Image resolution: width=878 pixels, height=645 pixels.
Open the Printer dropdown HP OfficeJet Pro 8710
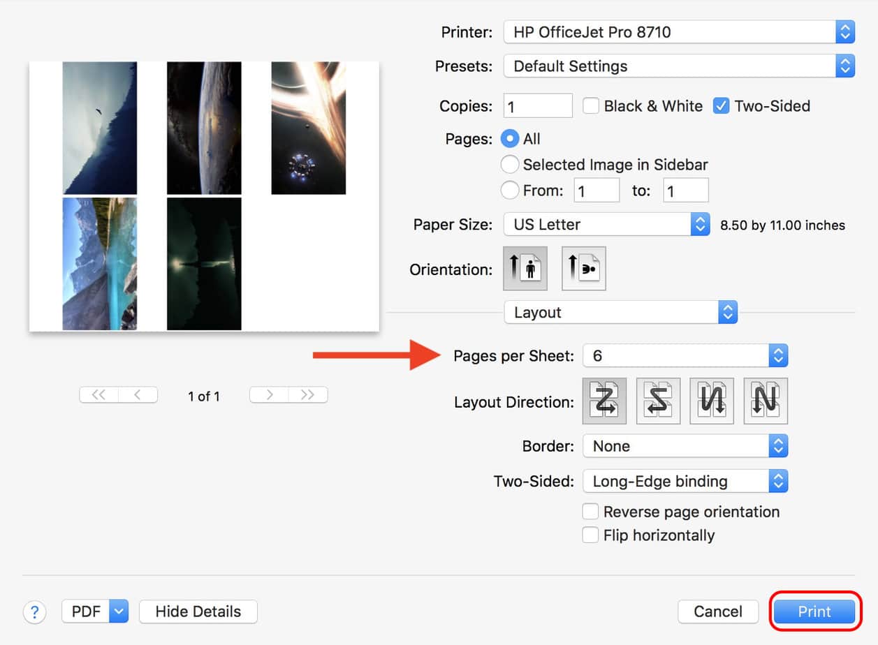(679, 31)
